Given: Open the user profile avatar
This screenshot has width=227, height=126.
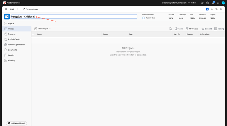Looking at the screenshot, I should (x=223, y=3).
